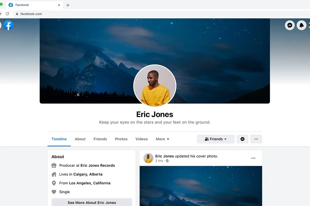Click See More About Eric Jones
Image resolution: width=310 pixels, height=206 pixels.
[92, 202]
